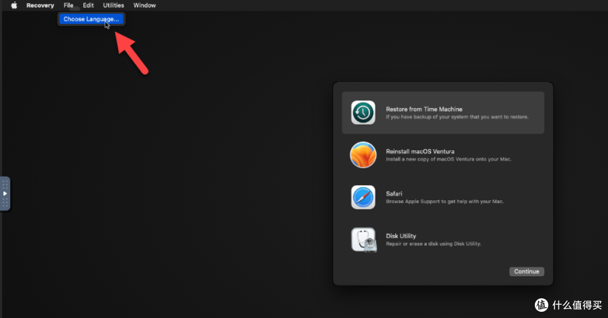Choose the 'Choose Language...' menu entry
Viewport: 608px width, 318px height.
point(91,19)
